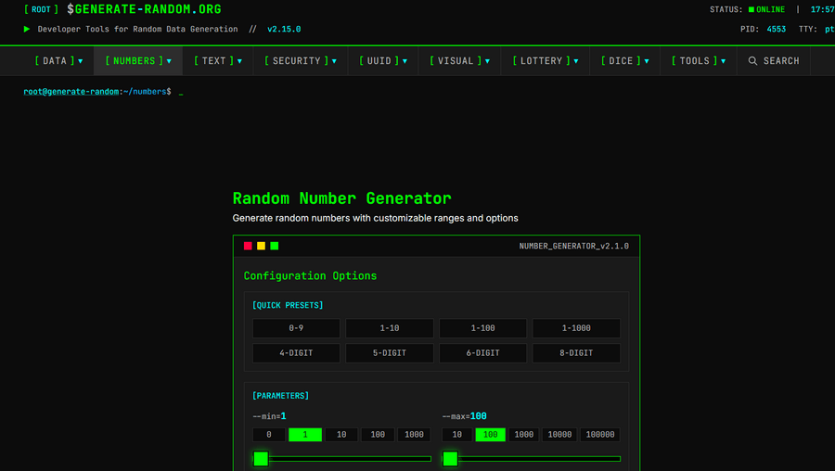Open the LOTTERY dropdown
Screen dimensions: 835x471
[546, 61]
